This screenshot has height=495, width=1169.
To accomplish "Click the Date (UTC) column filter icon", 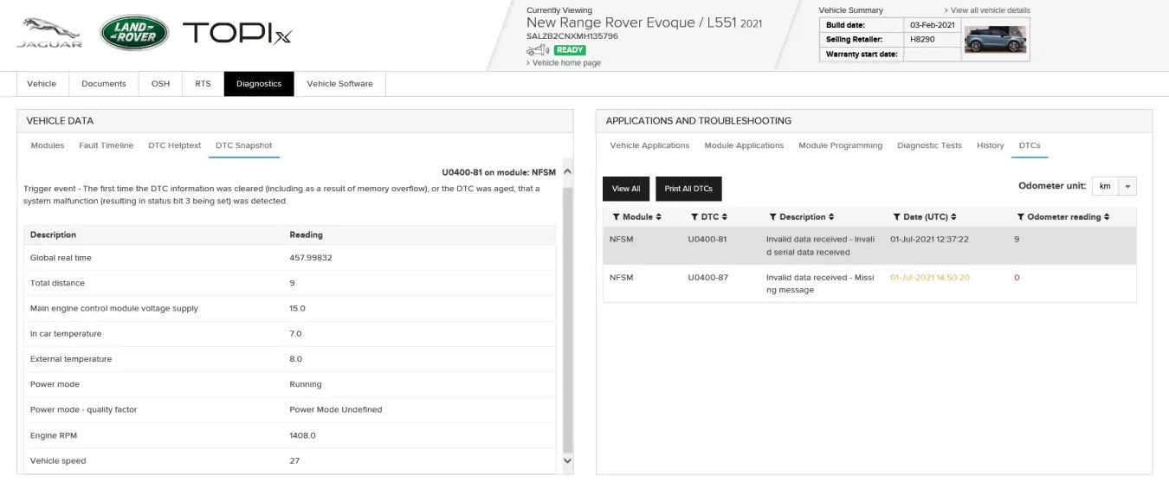I will coord(897,217).
